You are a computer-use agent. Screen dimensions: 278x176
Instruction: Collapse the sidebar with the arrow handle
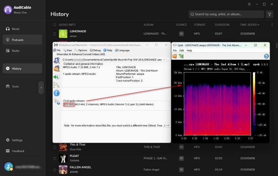[41, 87]
